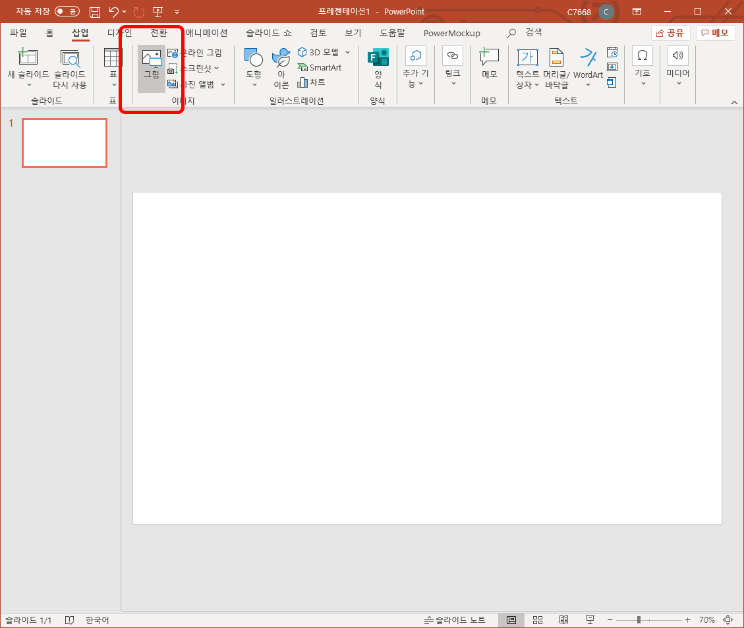Select slide 1 thumbnail

coord(65,143)
